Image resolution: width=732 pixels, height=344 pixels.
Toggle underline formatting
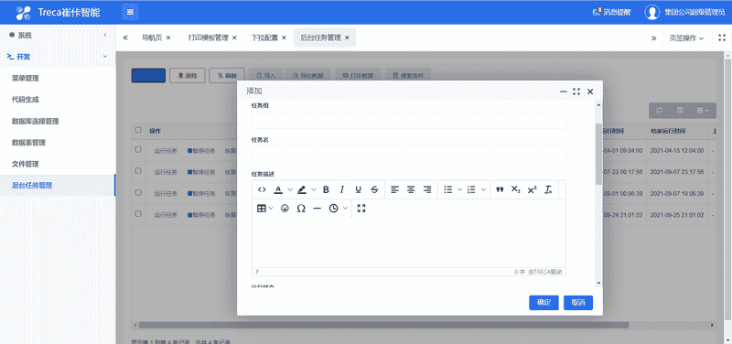(x=358, y=189)
